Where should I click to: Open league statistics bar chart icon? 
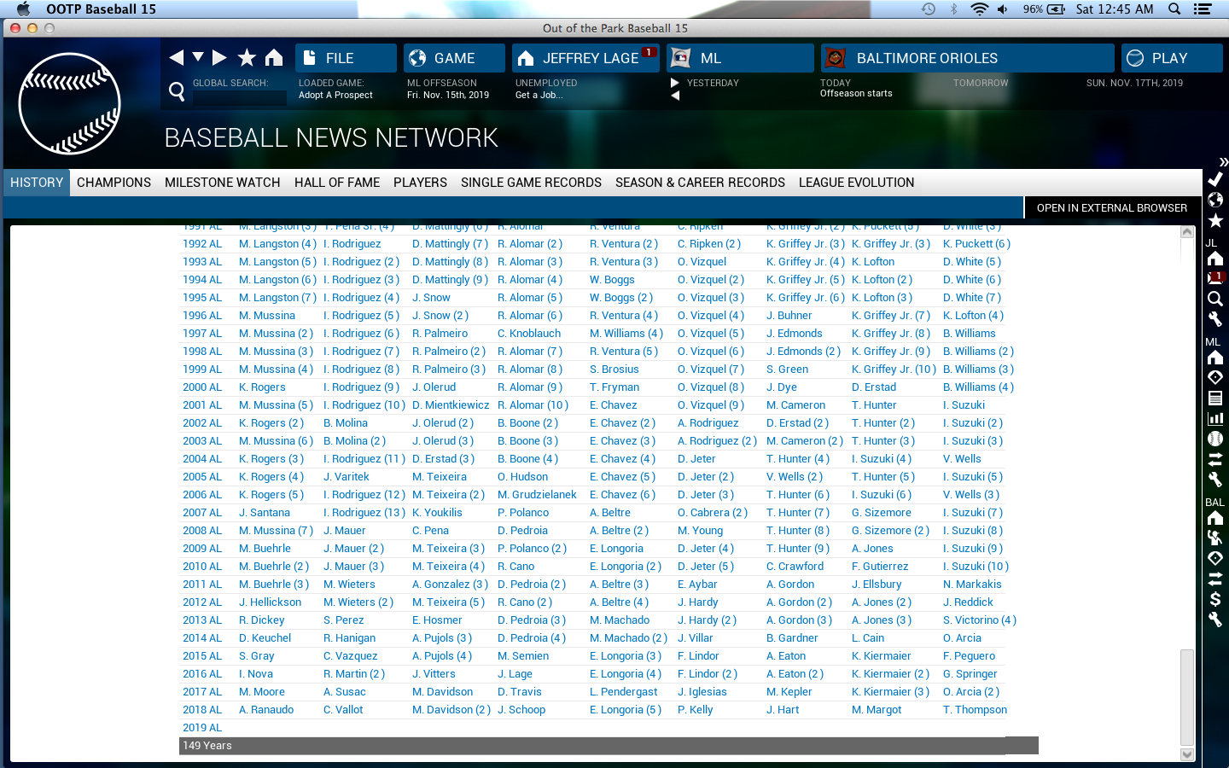coord(1215,418)
